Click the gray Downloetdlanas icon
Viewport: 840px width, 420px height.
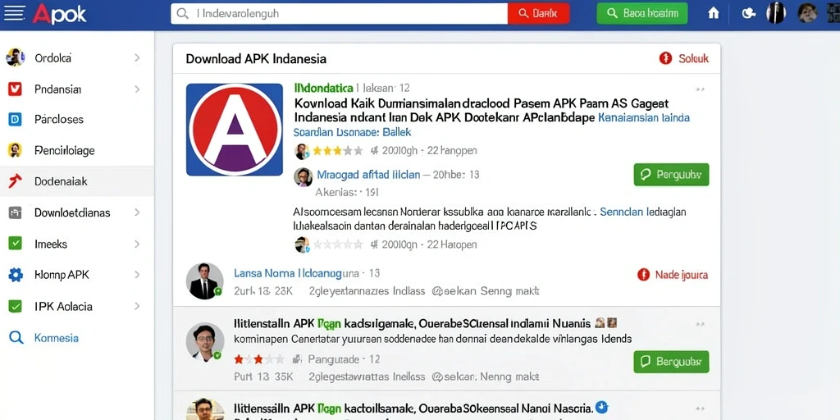[x=15, y=212]
